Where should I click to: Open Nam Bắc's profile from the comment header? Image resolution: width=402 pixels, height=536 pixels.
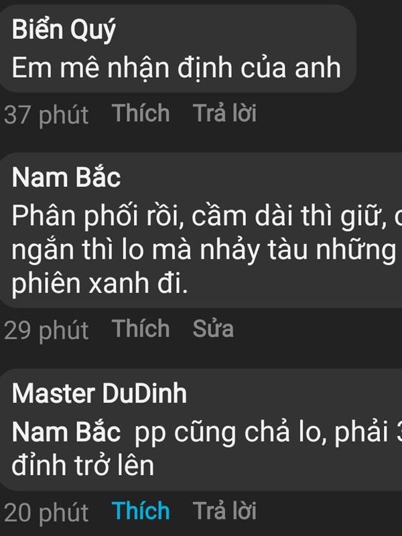tap(66, 178)
